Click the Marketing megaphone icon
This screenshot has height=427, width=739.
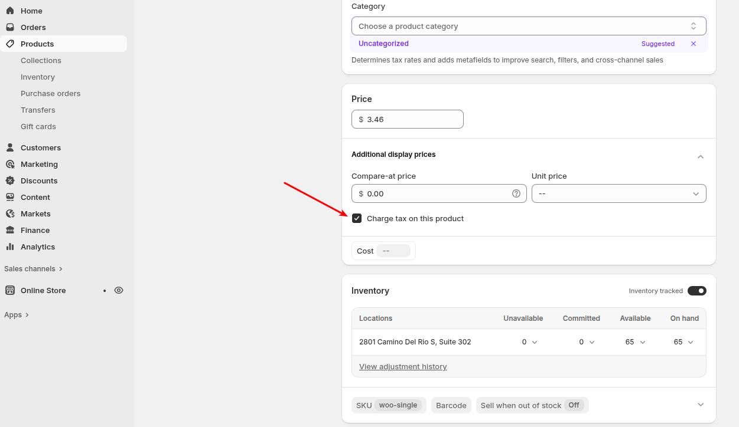[9, 164]
